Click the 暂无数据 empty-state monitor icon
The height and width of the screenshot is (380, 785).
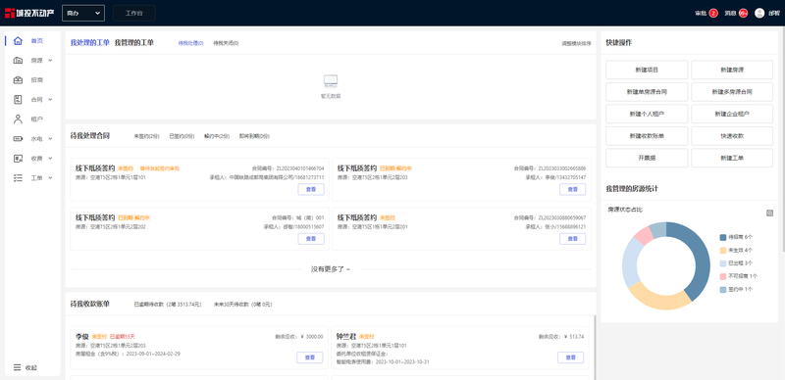331,81
